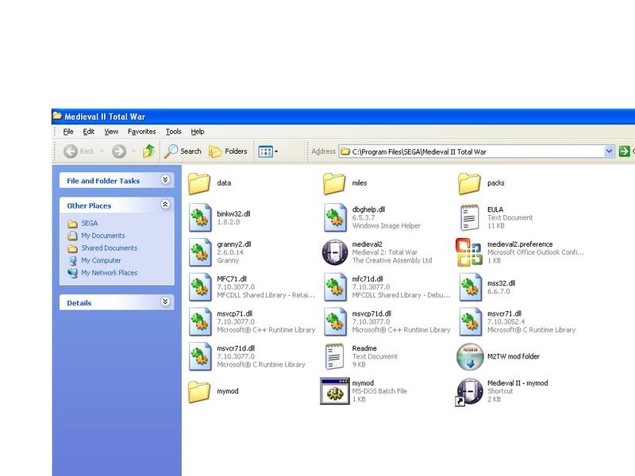Image resolution: width=635 pixels, height=476 pixels.
Task: Select the EULA text document icon
Action: pyautogui.click(x=470, y=217)
